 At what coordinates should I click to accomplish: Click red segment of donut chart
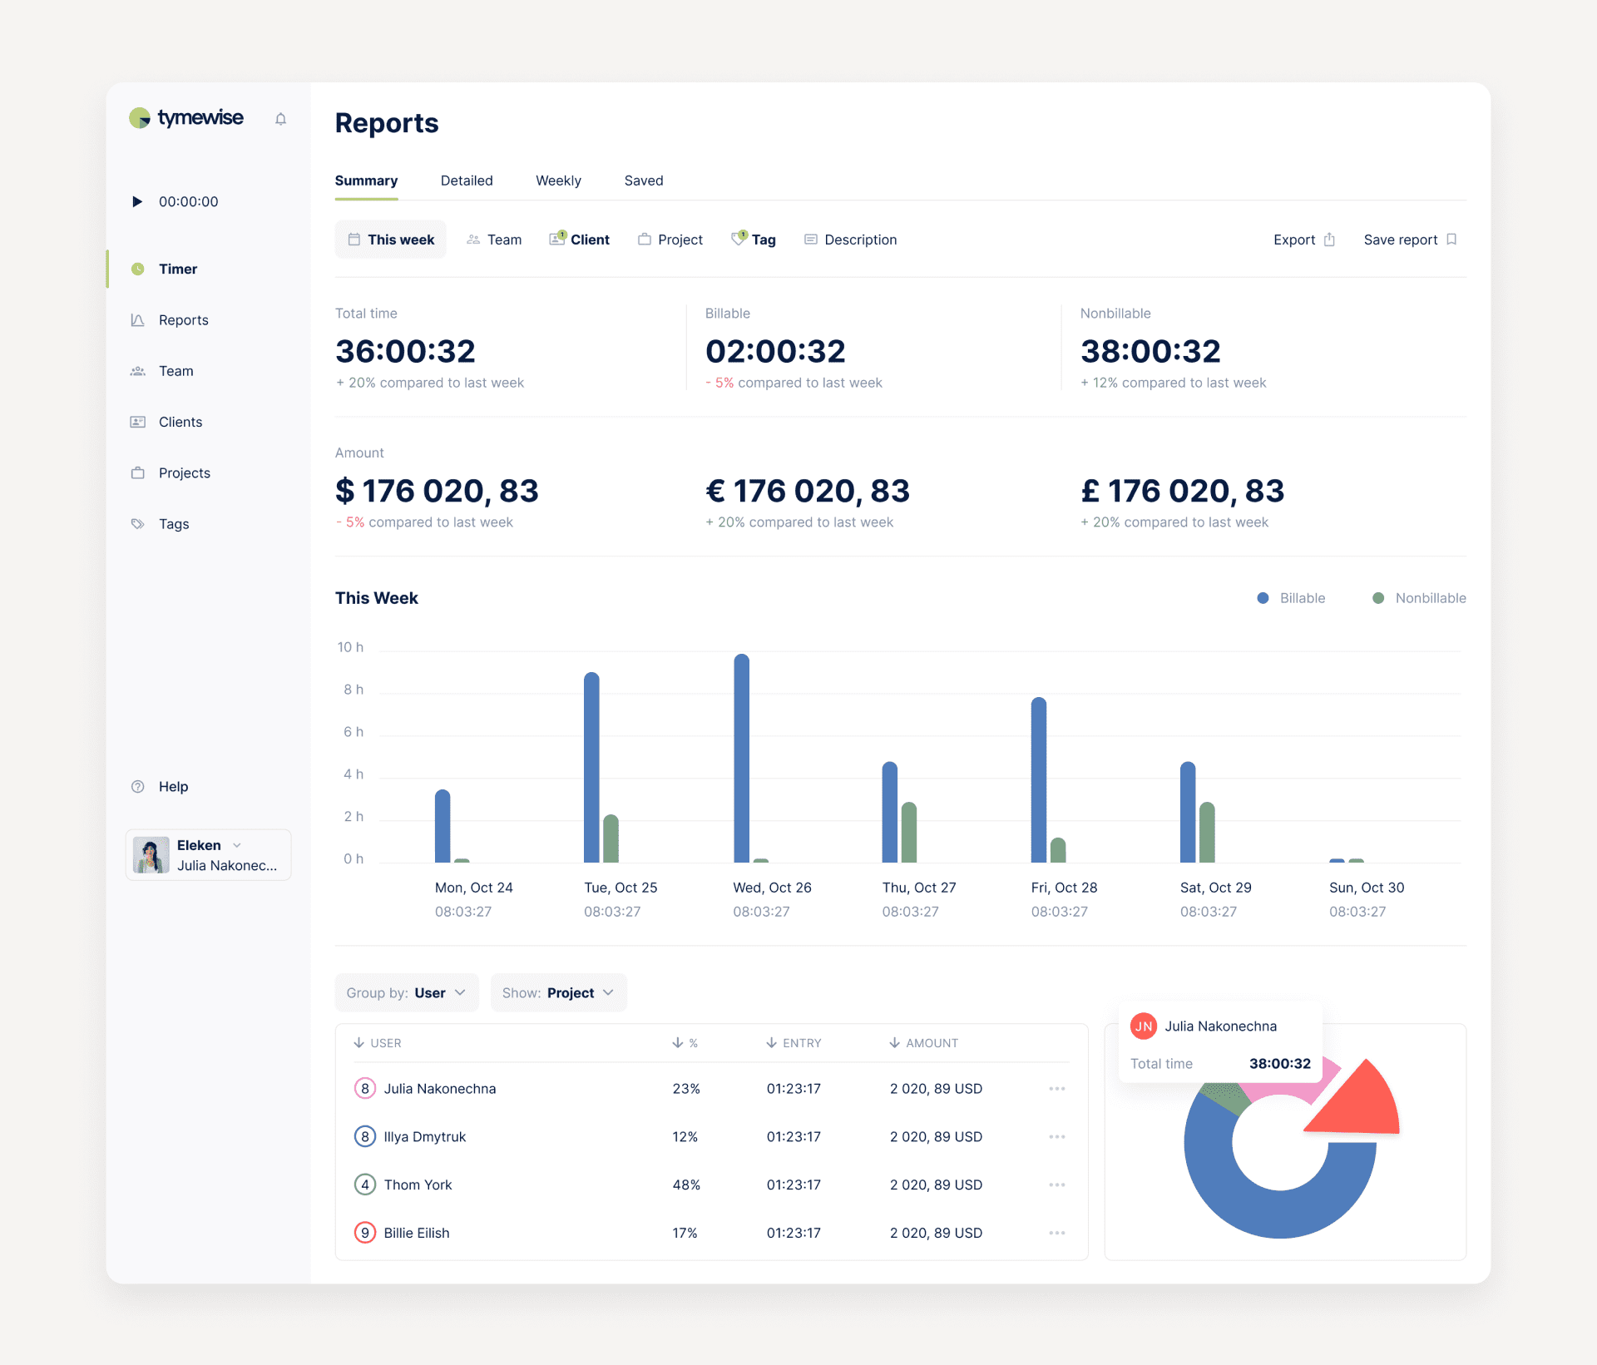[1363, 1105]
